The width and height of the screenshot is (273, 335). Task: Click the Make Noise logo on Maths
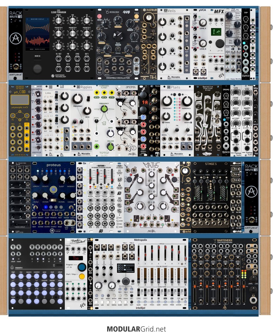click(152, 231)
